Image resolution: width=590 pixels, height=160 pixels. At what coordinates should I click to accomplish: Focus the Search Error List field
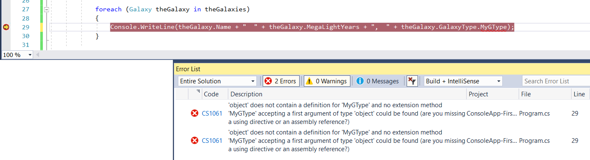(x=556, y=81)
